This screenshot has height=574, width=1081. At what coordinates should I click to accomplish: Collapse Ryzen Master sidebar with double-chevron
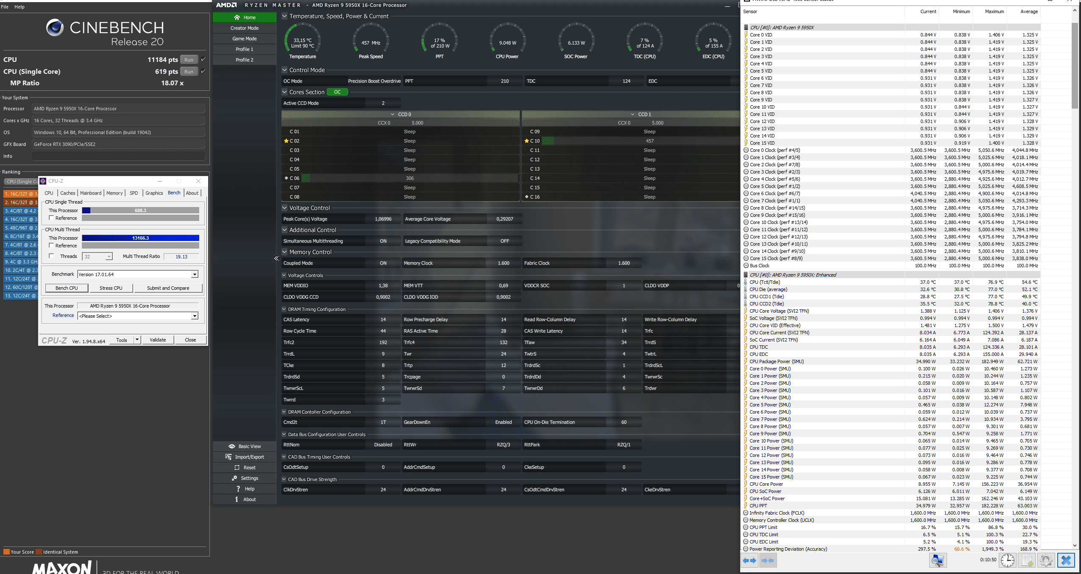point(276,258)
